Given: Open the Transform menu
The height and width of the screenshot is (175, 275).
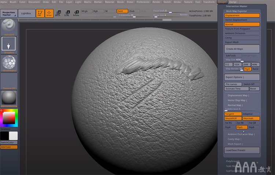Looking at the screenshot, I should pyautogui.click(x=209, y=2).
